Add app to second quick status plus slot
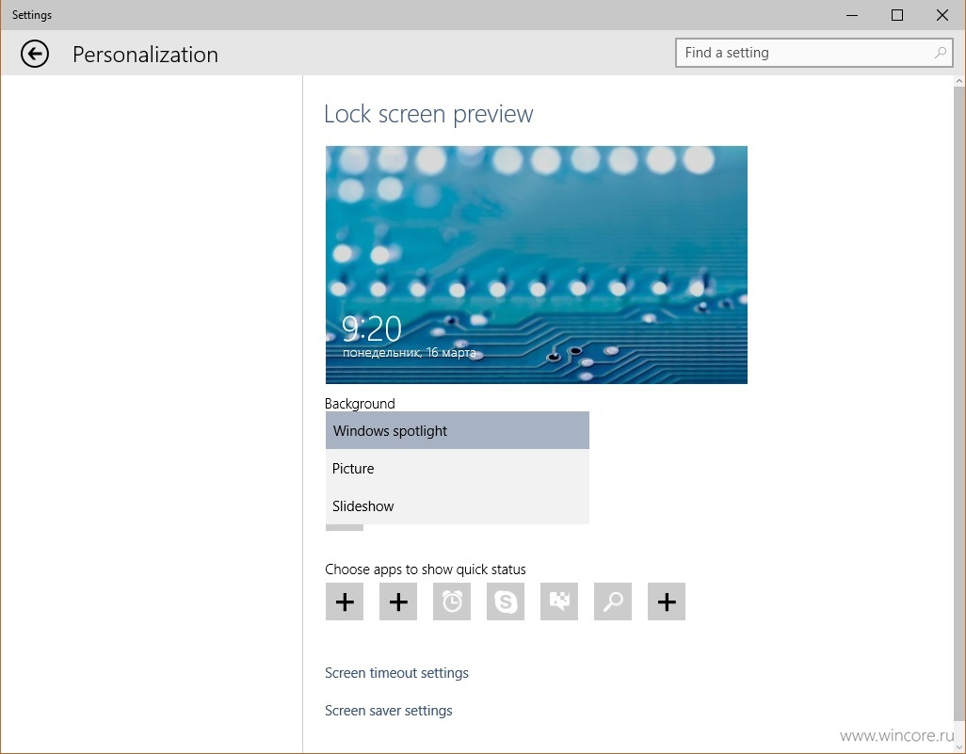This screenshot has width=966, height=754. 398,602
